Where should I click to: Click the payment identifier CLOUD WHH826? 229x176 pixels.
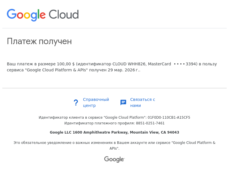coord(129,64)
